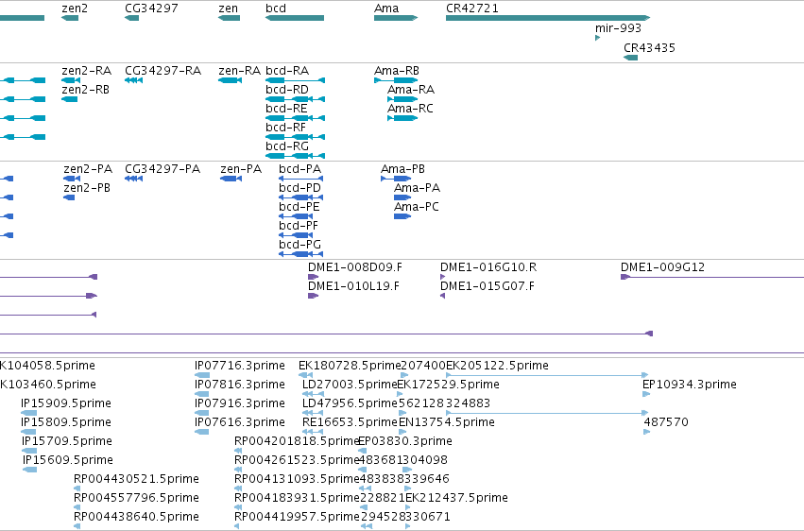Open the 487570 EST label

coord(665,422)
